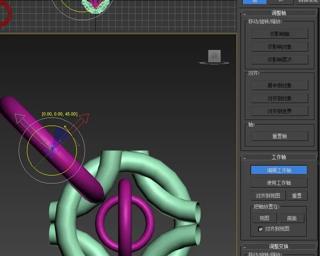Click the 仅影响轴 button
This screenshot has height=256, width=320.
(279, 34)
